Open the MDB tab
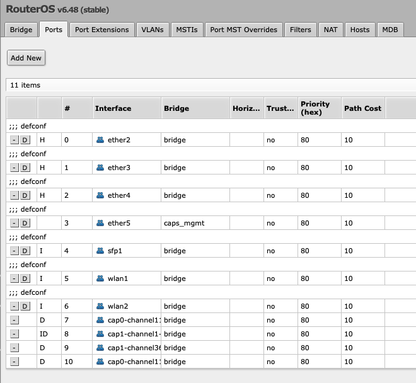The image size is (416, 383). (390, 30)
